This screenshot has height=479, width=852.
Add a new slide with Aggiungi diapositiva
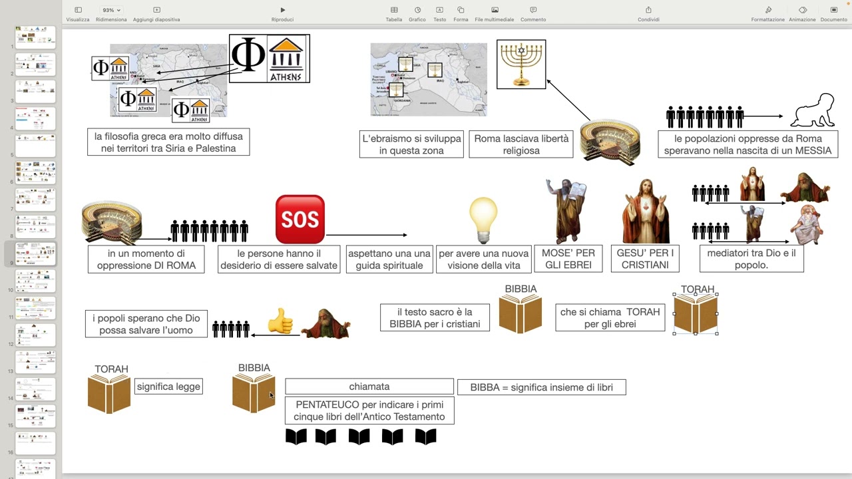click(156, 10)
